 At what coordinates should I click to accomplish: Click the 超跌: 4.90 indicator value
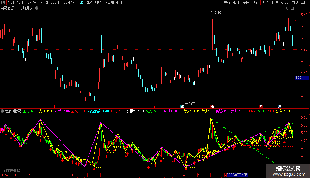pos(79,111)
